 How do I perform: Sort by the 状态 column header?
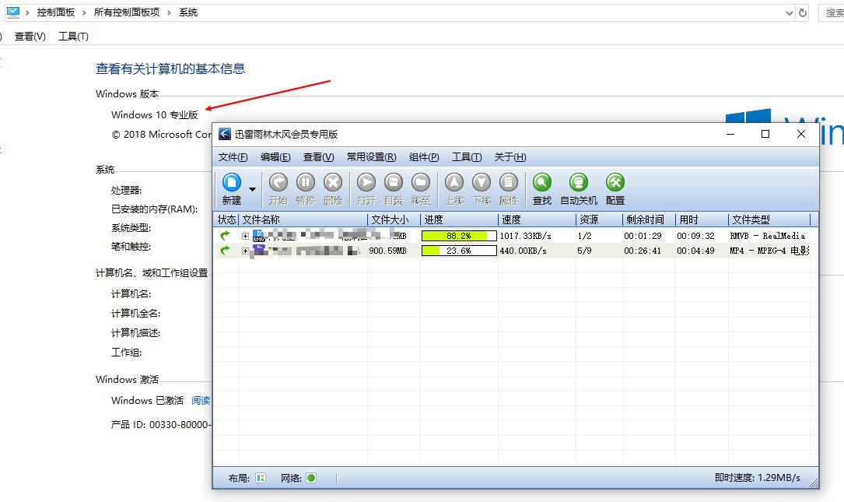(226, 219)
